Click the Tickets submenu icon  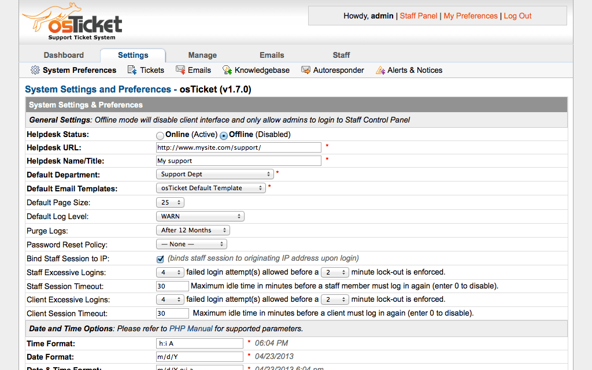click(x=132, y=70)
